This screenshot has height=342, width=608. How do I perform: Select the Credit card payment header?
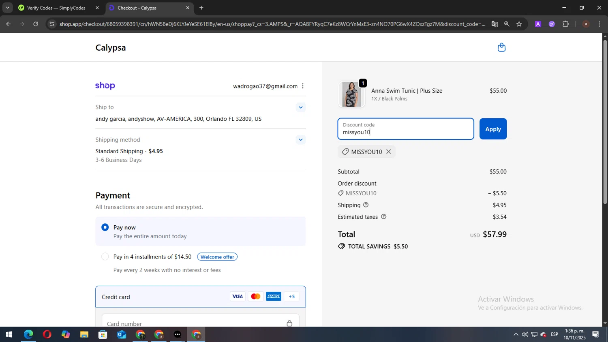201,297
